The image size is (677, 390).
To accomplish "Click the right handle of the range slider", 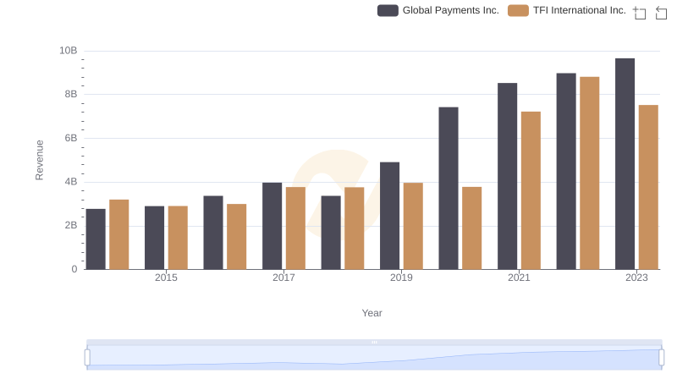I will tap(661, 357).
